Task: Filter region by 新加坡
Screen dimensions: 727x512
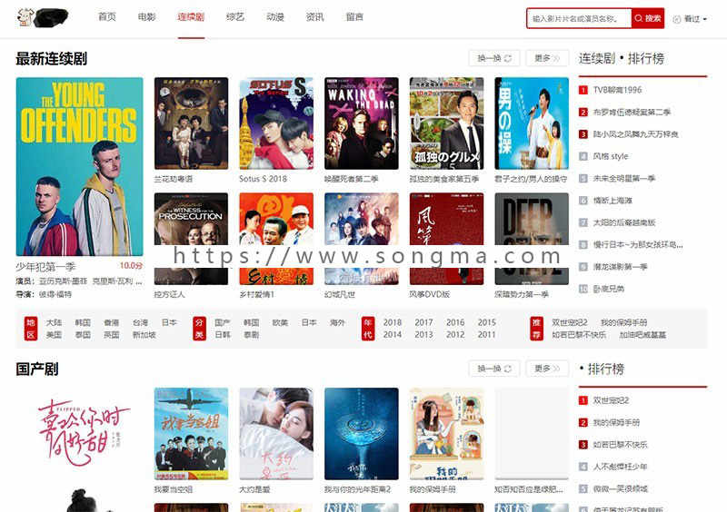Action: point(144,335)
